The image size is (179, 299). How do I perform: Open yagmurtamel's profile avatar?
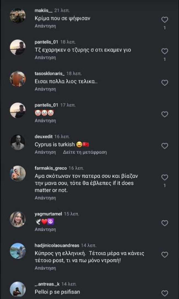(x=18, y=219)
